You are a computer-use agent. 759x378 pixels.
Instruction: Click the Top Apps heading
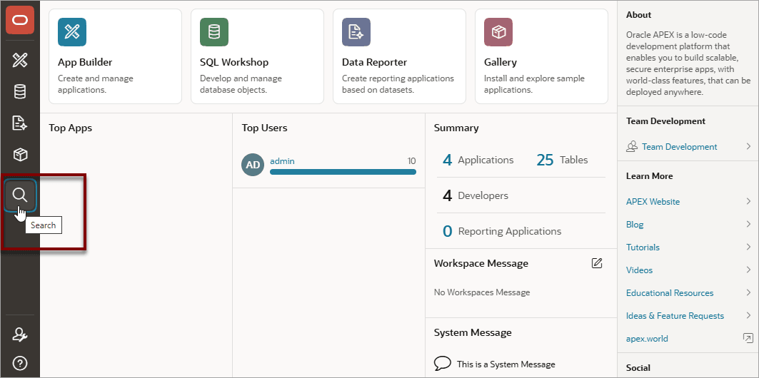tap(70, 128)
